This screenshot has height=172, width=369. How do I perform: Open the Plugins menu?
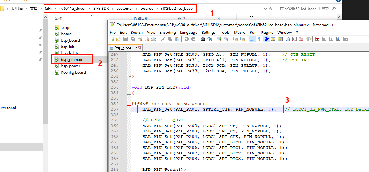[x=267, y=33]
